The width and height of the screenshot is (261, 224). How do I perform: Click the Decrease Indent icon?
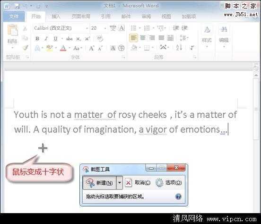(175, 28)
